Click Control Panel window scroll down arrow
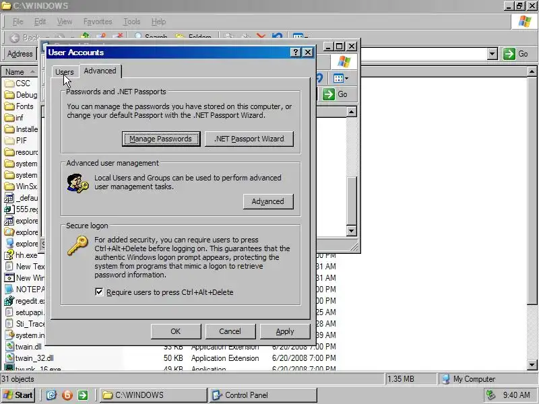Image resolution: width=539 pixels, height=404 pixels. pos(351,230)
